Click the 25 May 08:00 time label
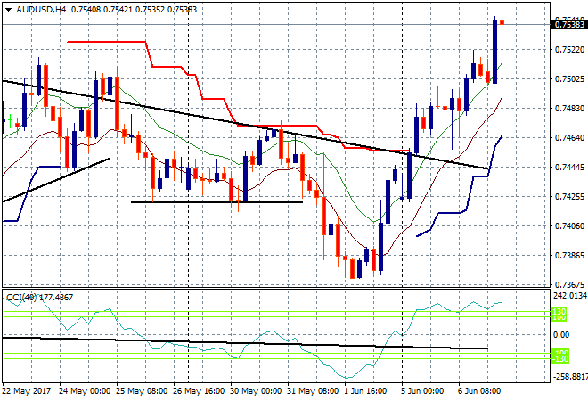Viewport: 588px width, 401px height. click(x=142, y=391)
